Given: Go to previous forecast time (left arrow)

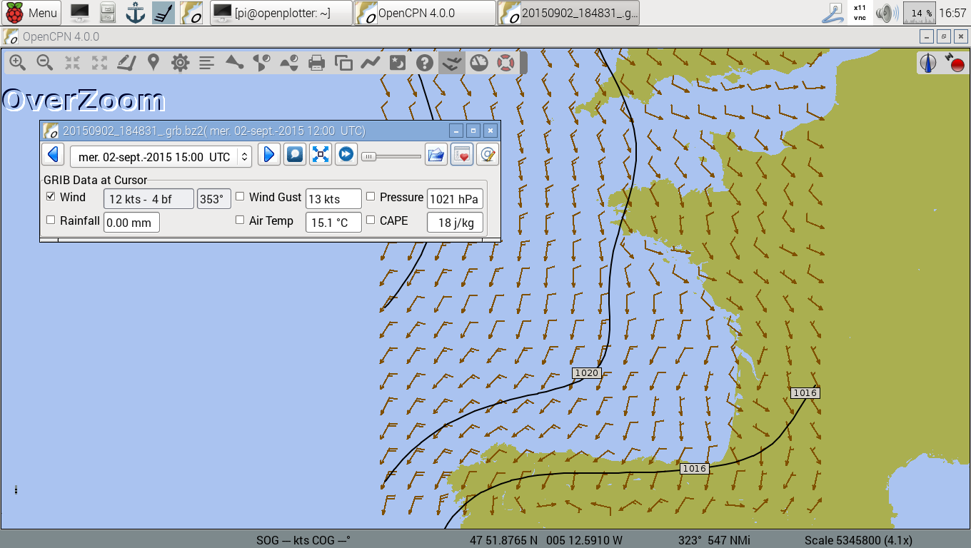Looking at the screenshot, I should coord(53,154).
